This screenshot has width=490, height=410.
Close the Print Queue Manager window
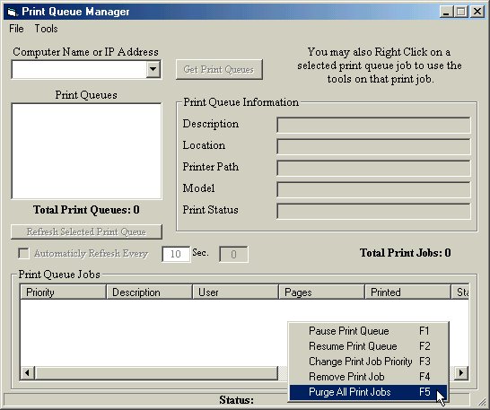point(477,12)
